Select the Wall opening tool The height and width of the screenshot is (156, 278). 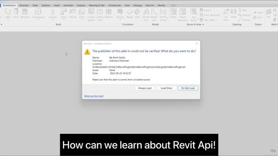click(242, 10)
